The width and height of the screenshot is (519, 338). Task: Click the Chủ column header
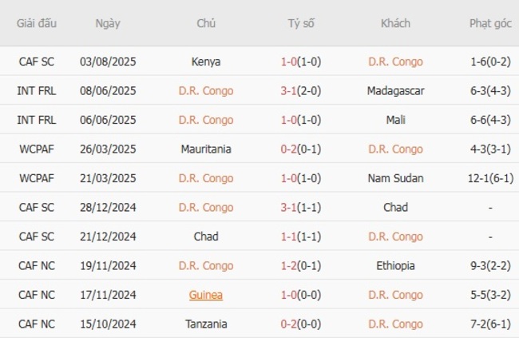pyautogui.click(x=206, y=23)
